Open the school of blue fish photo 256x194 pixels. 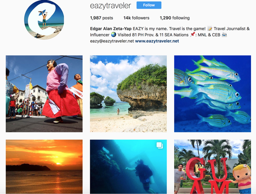213,94
